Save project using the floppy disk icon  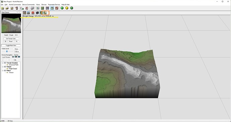pyautogui.click(x=12, y=8)
